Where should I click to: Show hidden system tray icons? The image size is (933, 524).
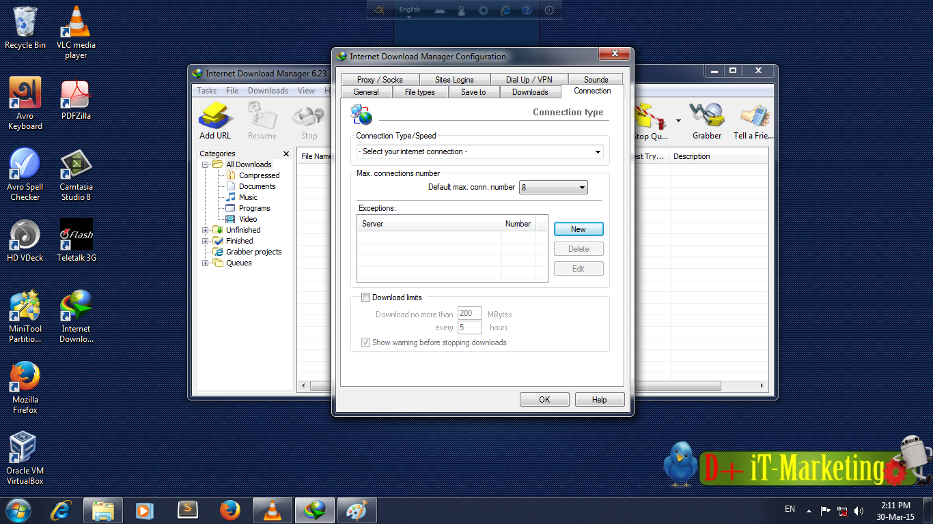809,510
